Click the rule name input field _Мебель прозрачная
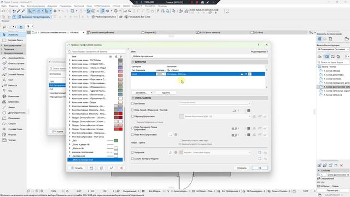This screenshot has height=197, width=350. pos(200,56)
